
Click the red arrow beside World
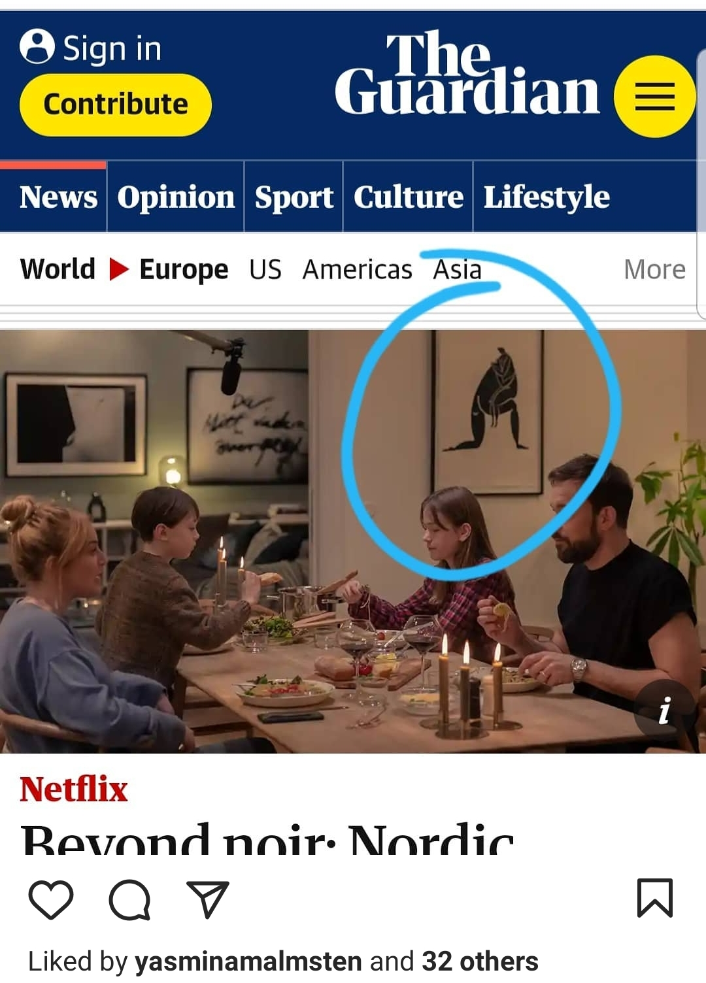tap(118, 269)
